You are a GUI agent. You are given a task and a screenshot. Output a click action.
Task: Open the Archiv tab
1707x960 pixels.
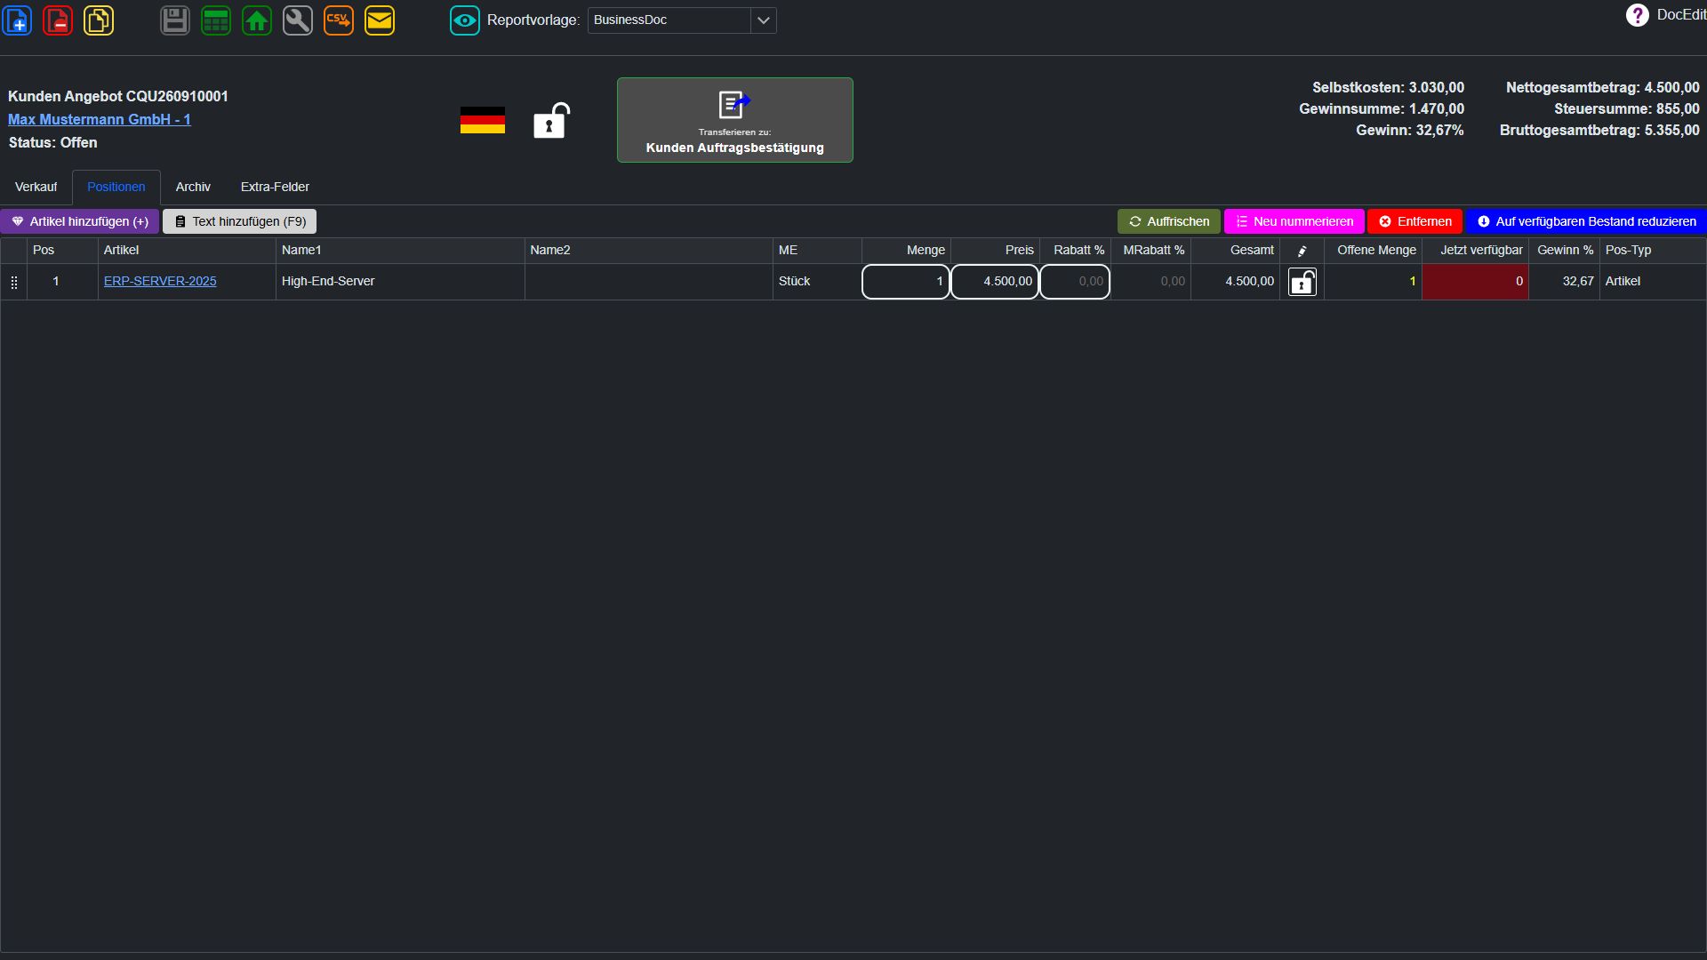tap(193, 187)
